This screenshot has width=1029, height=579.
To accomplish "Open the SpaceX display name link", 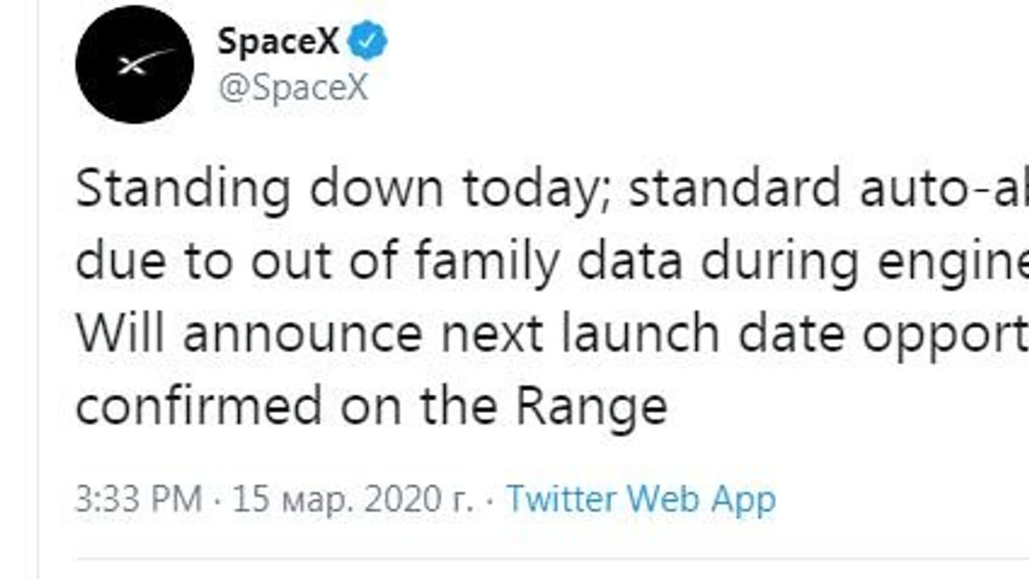I will 278,41.
